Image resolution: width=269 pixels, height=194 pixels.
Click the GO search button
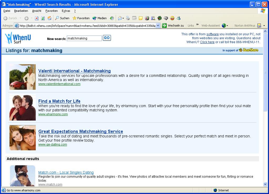click(x=107, y=38)
